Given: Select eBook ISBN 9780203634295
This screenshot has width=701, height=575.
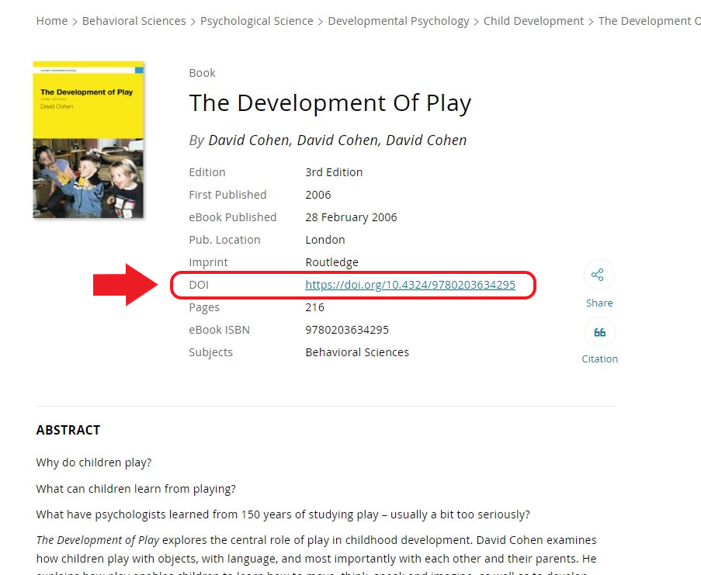Looking at the screenshot, I should pos(347,330).
